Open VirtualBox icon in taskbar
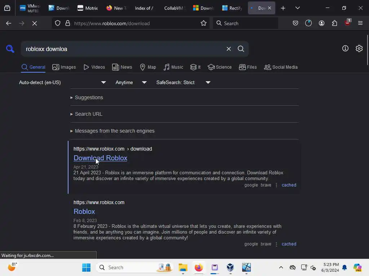Viewport: 369px width, 276px height. (x=230, y=267)
